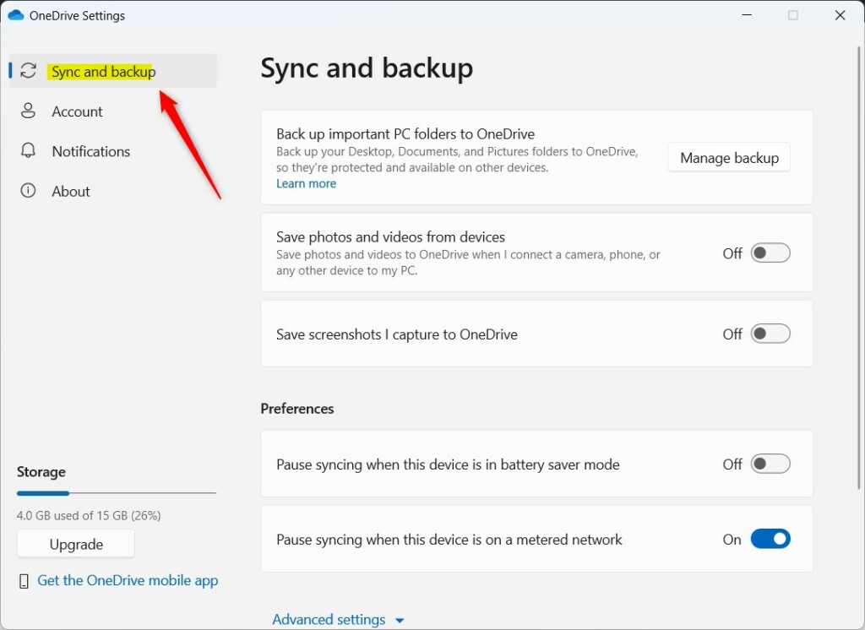
Task: Click the vertical scrollbar on the right
Action: pos(859,268)
